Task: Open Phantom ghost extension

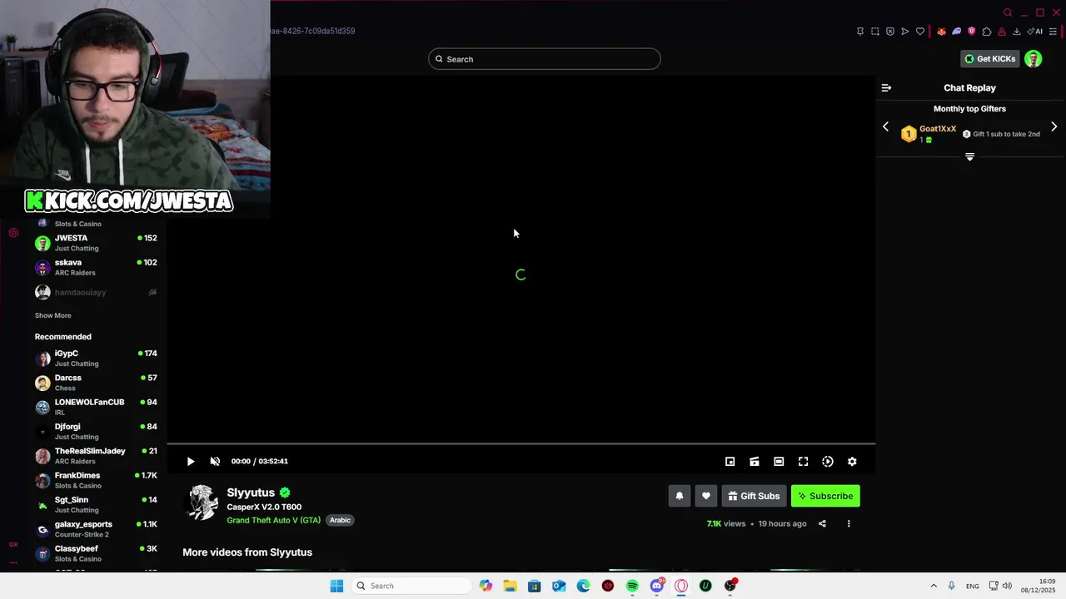Action: coord(956,32)
